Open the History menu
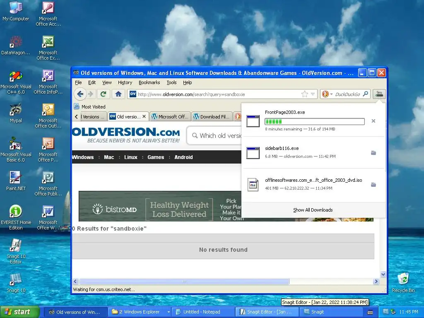424x318 pixels. click(x=125, y=82)
